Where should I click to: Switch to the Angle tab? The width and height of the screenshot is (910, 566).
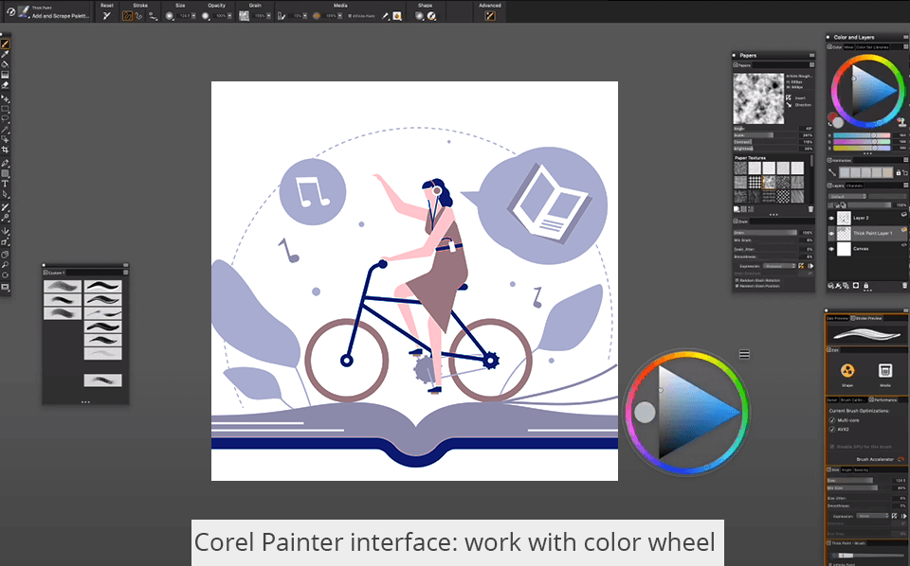(846, 469)
